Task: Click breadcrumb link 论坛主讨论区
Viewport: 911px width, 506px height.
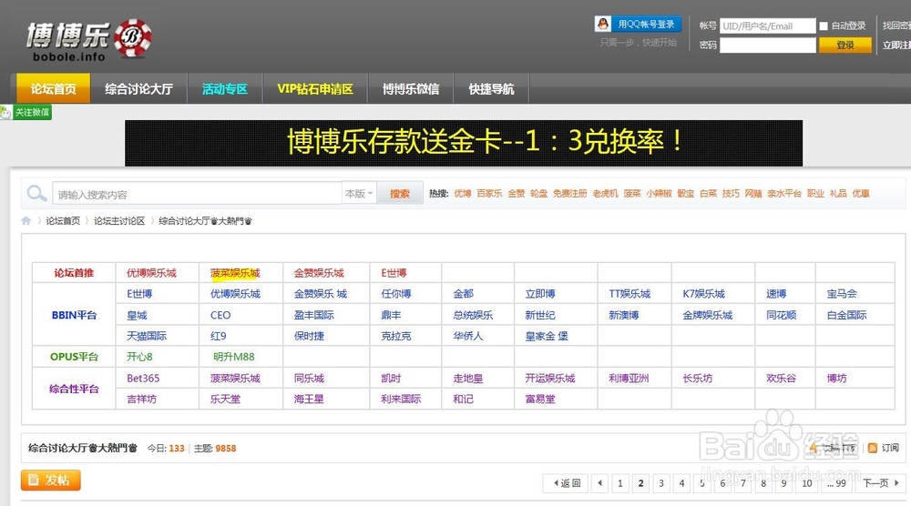Action: coord(119,221)
